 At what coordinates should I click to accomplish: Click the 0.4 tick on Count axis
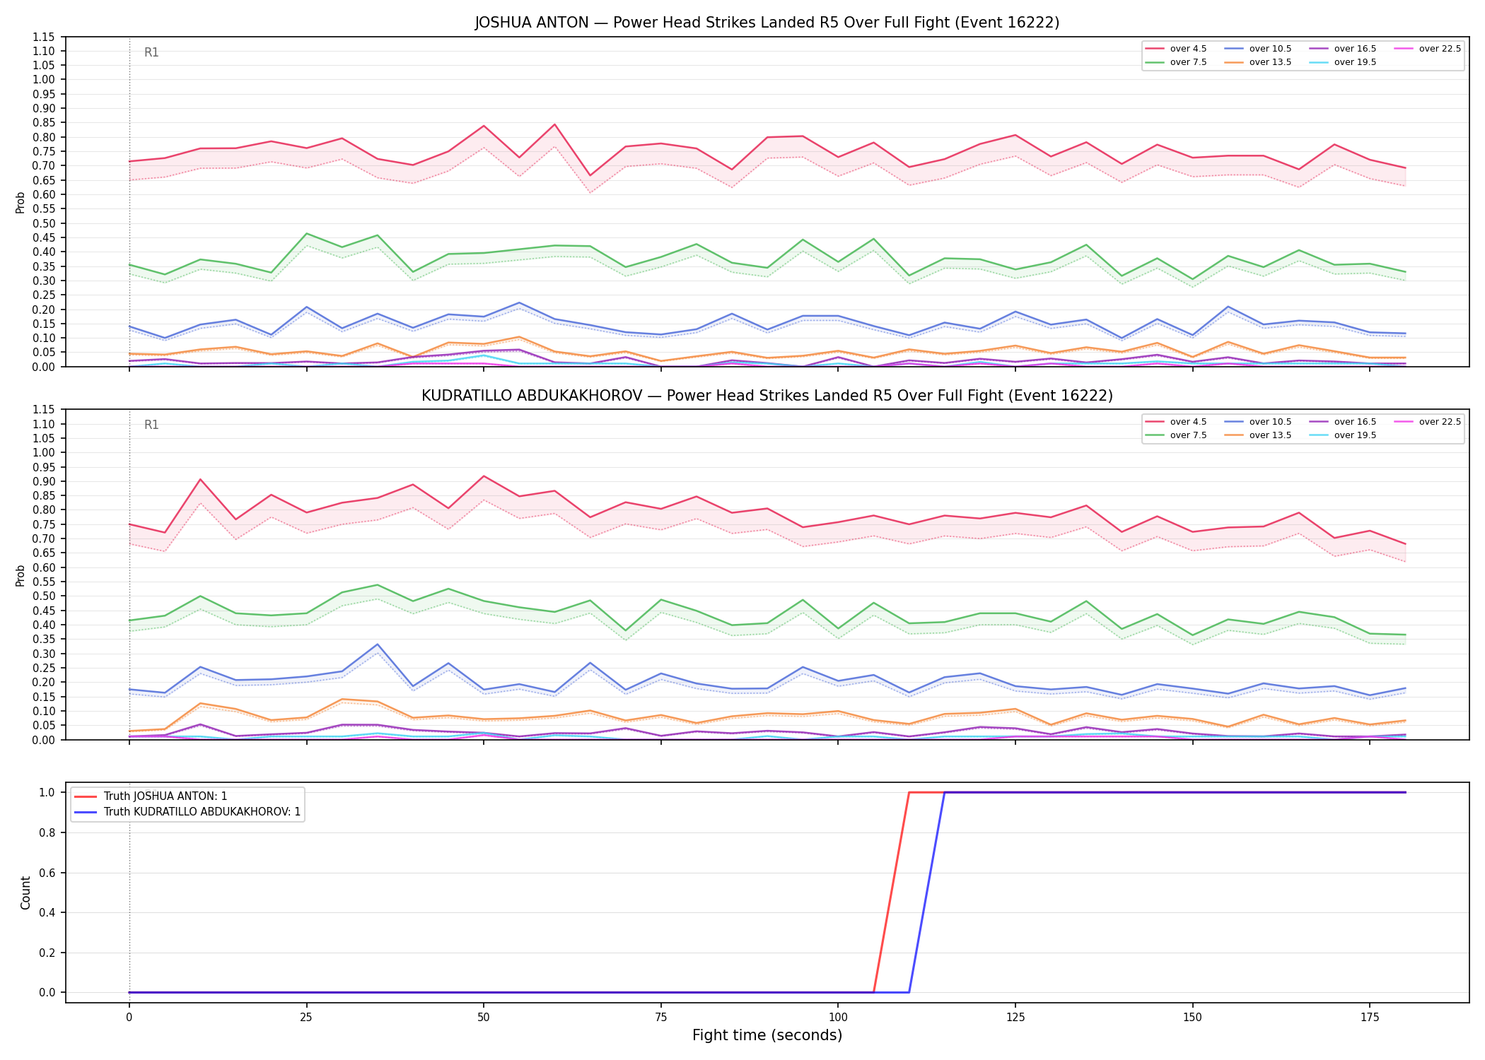tap(48, 912)
